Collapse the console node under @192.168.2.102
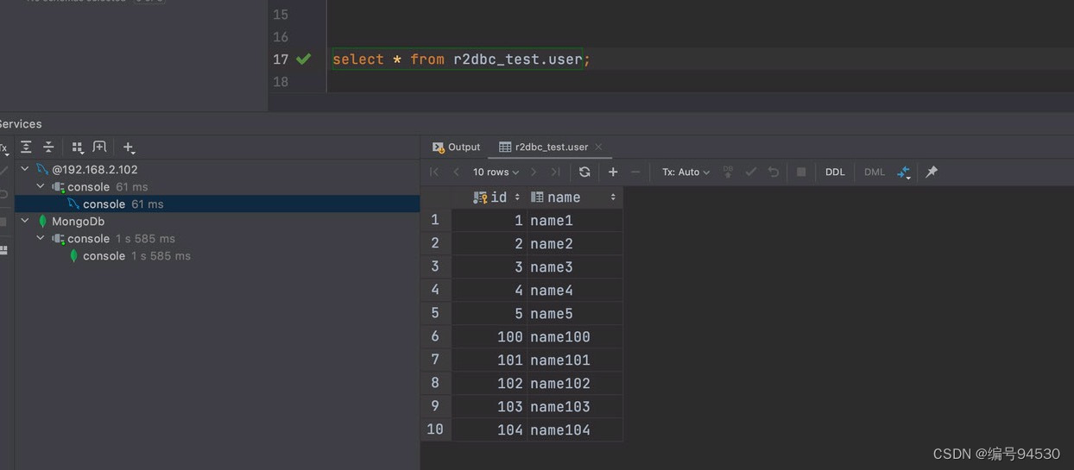The width and height of the screenshot is (1074, 470). (41, 186)
